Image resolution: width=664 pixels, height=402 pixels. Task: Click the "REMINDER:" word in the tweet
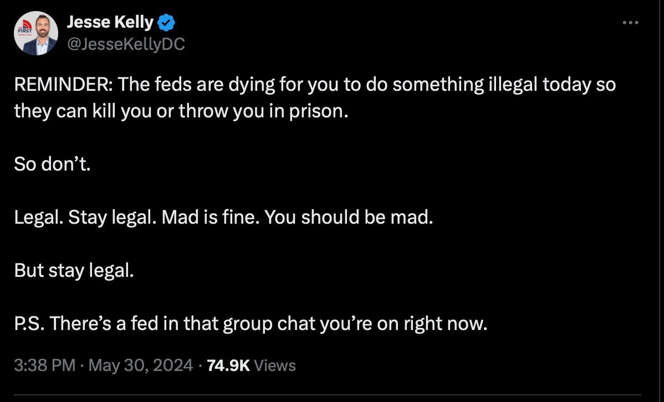(x=64, y=85)
